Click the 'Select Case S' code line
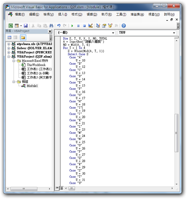Screen dimensions: 187x199 click(x=78, y=54)
